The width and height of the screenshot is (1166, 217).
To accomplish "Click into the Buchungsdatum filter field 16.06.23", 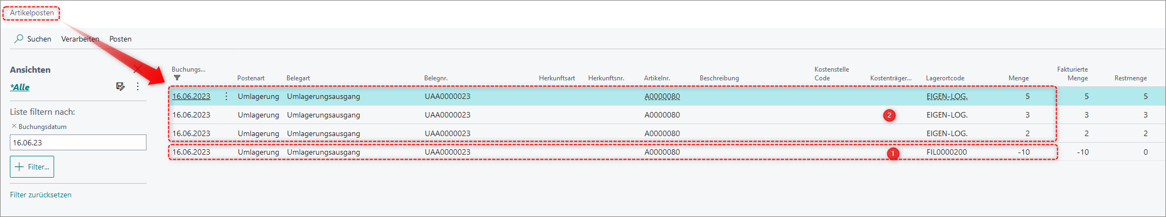I will 78,143.
